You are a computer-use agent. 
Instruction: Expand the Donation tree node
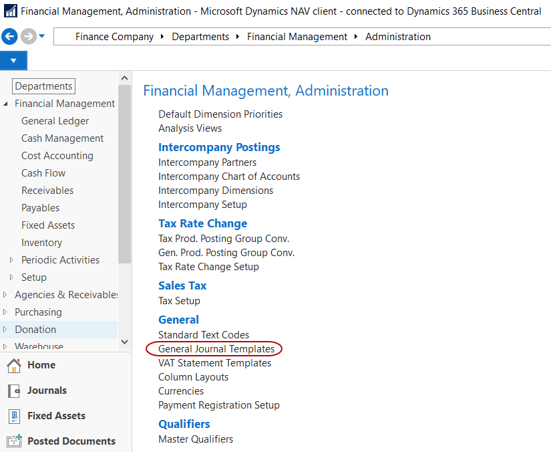(x=6, y=330)
